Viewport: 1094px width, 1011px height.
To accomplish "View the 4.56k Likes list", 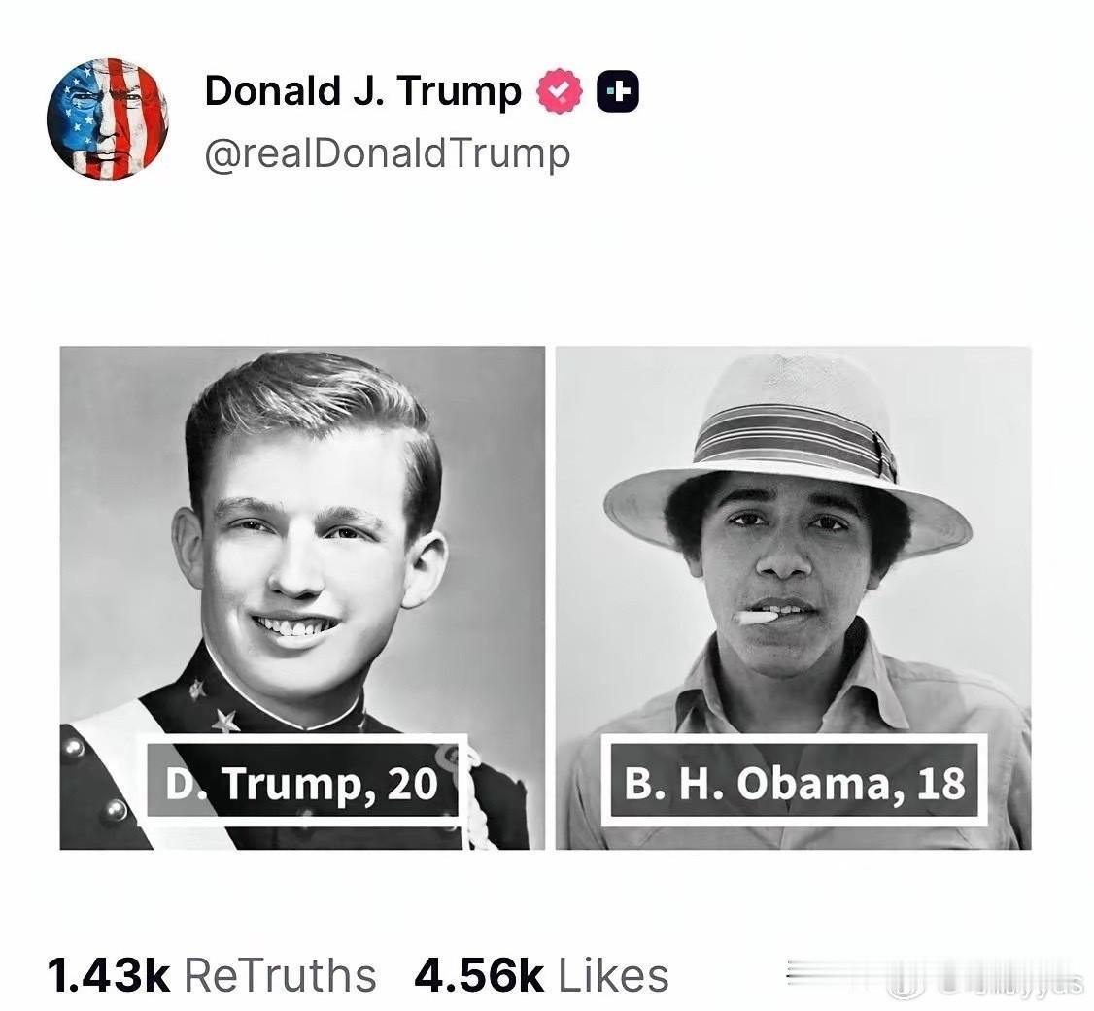I will tap(541, 975).
